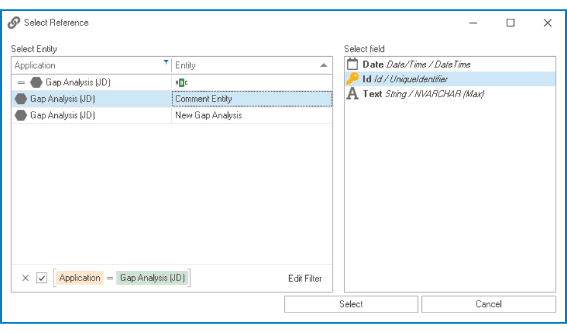Click the equals operator icon in the filter row
Screen dimensions: 567x333
tap(21, 82)
